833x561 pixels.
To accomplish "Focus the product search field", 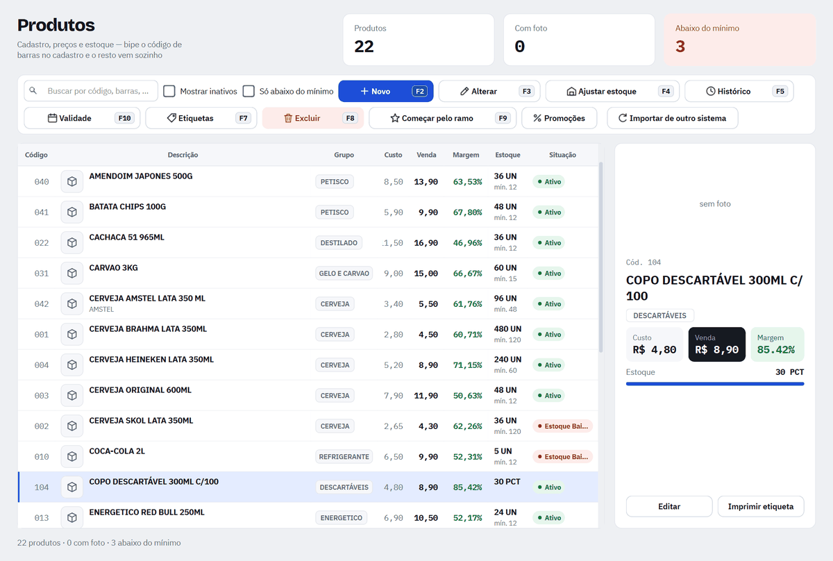I will coord(91,91).
